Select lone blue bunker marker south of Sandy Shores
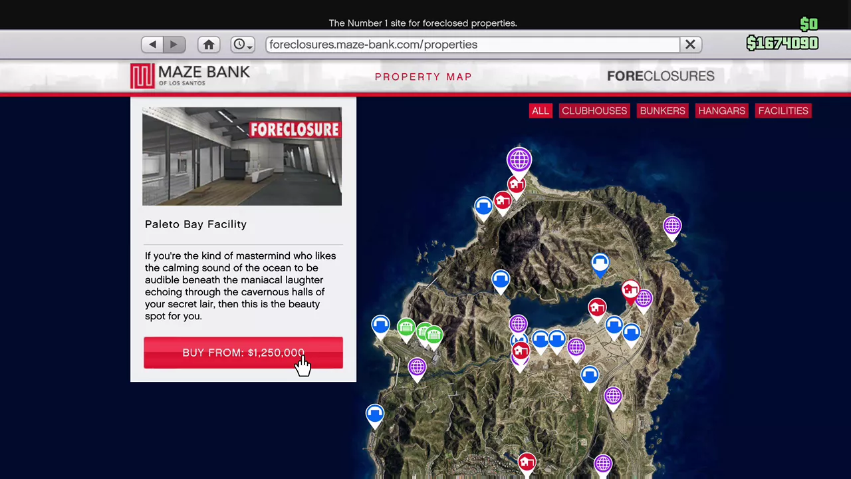851x479 pixels. pyautogui.click(x=589, y=377)
